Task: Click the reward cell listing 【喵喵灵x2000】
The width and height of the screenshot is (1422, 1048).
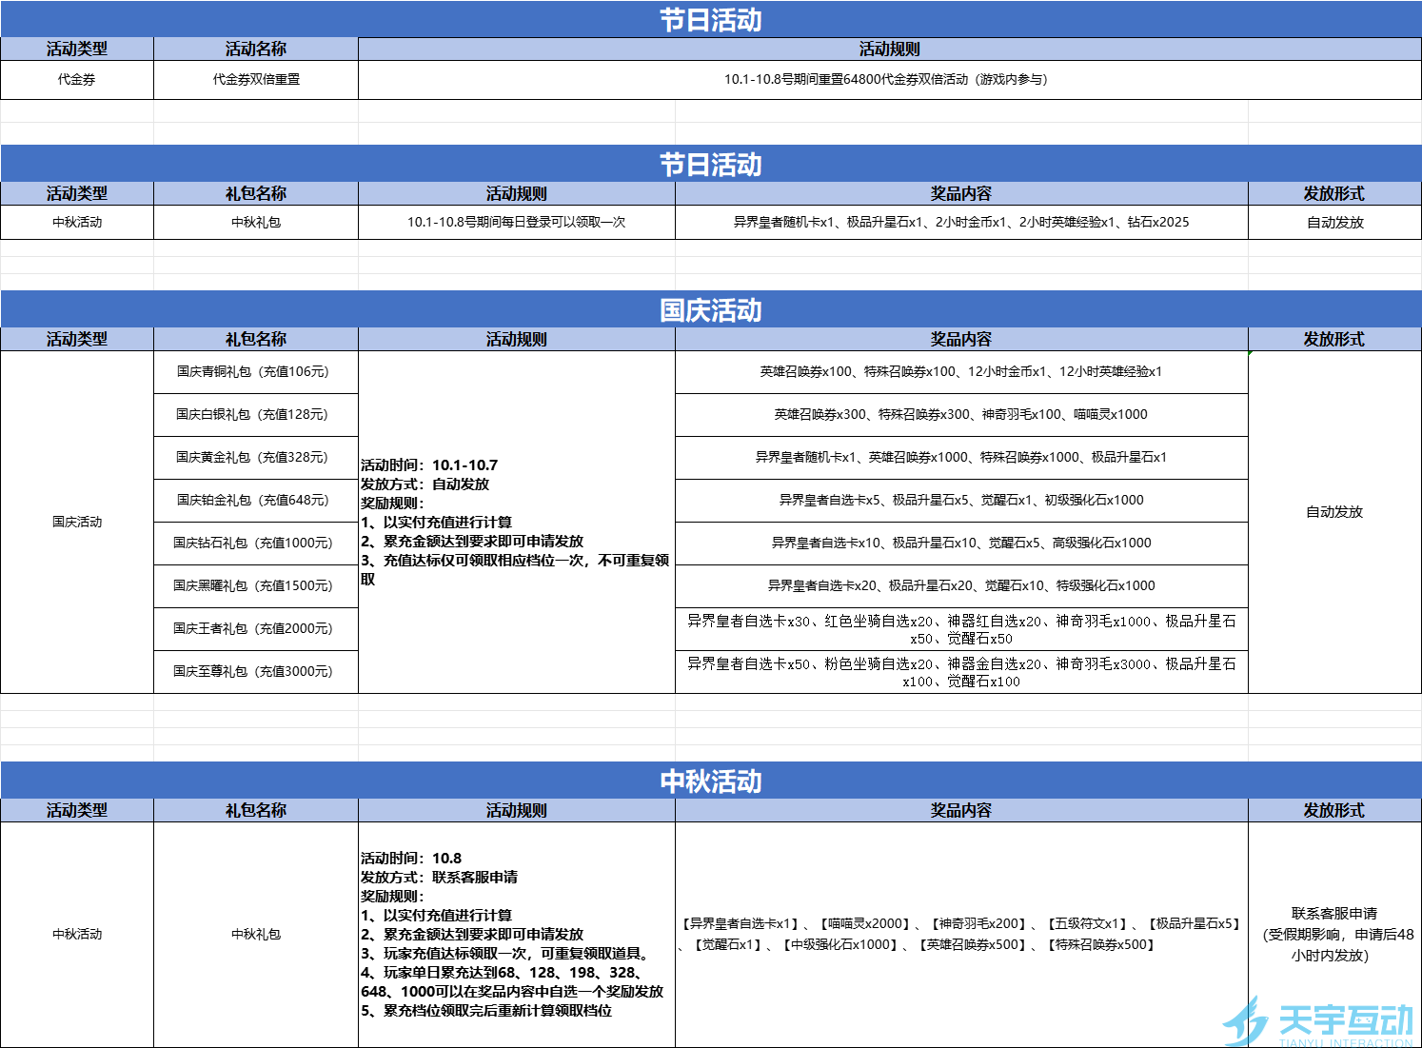Action: [x=960, y=934]
